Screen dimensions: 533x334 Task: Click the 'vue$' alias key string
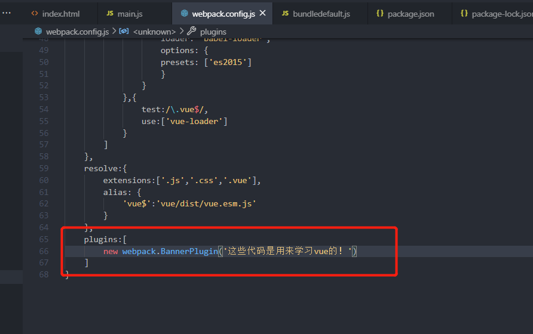click(137, 203)
